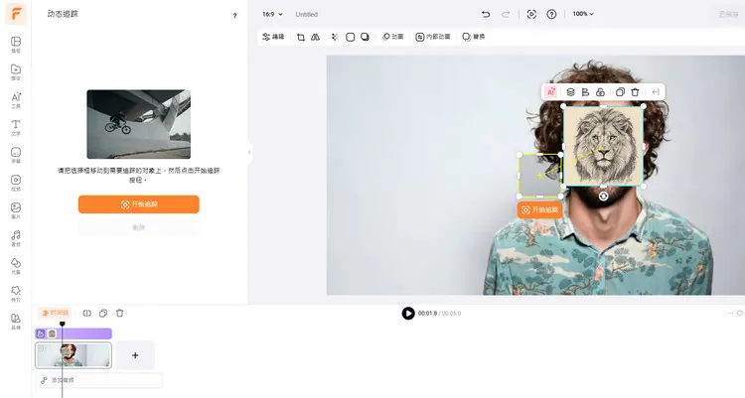745x398 pixels.
Task: Click the flip/mirror icon in the toolbar
Action: tap(315, 37)
